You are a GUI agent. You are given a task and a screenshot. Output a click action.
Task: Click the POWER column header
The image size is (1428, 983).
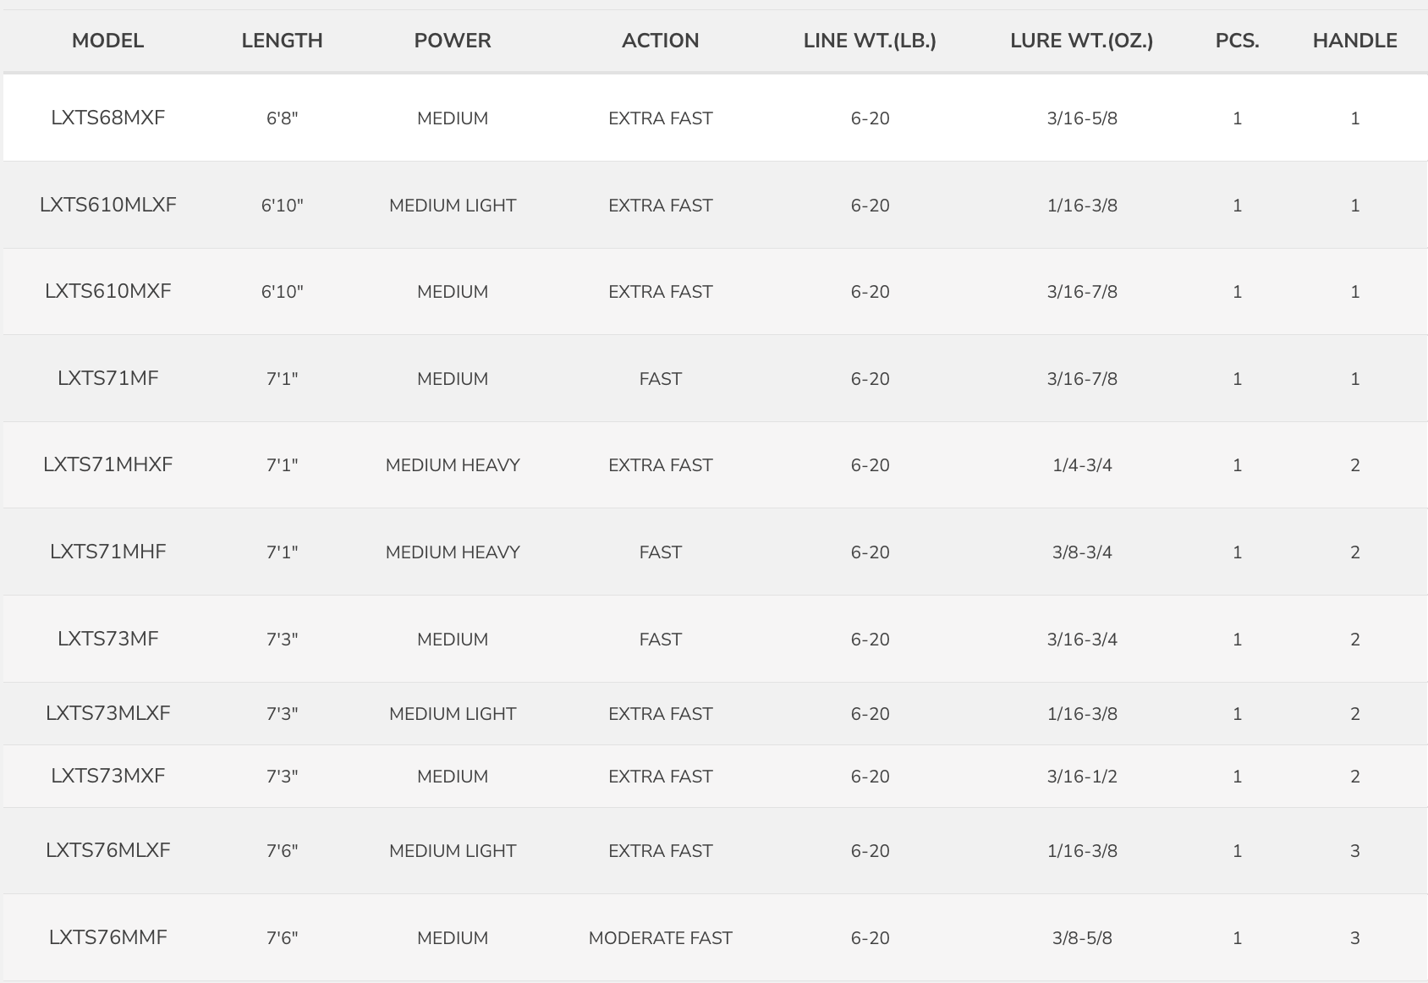453,41
